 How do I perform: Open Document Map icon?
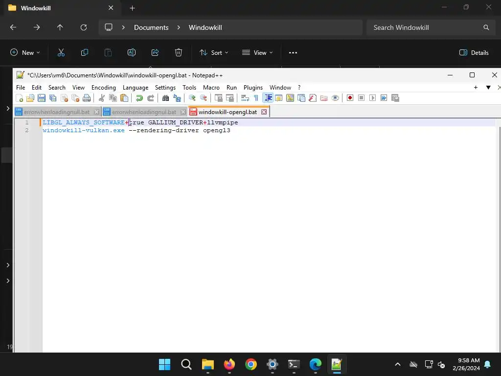[x=290, y=98]
